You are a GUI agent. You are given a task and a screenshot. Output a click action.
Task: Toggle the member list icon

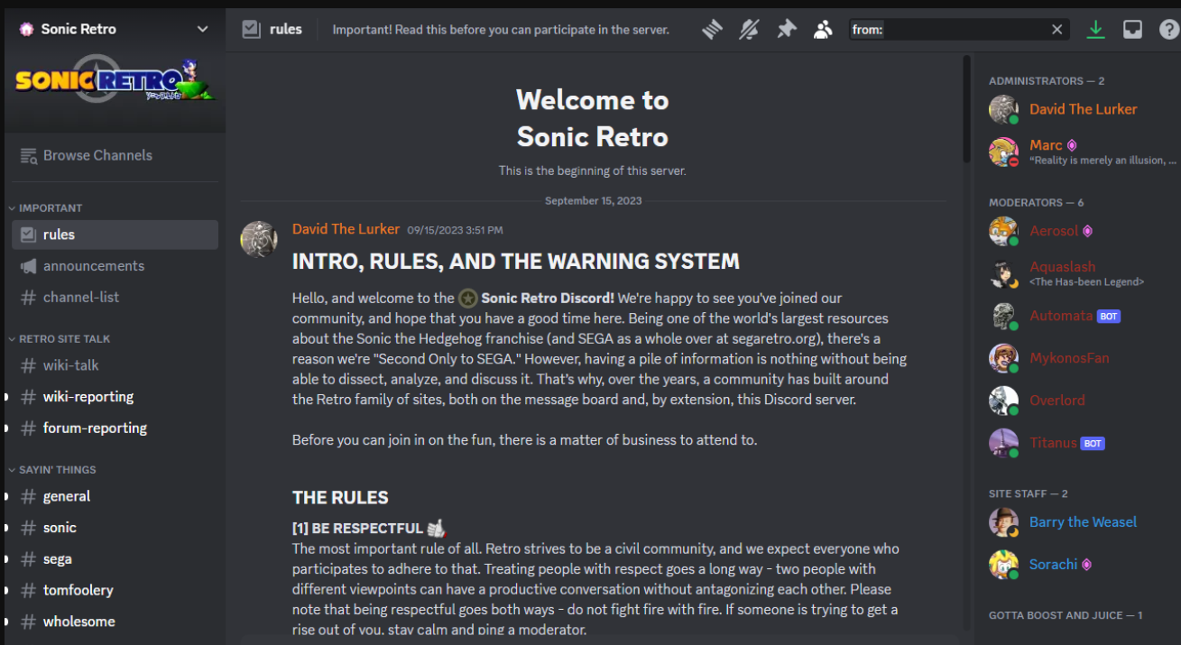(x=823, y=30)
